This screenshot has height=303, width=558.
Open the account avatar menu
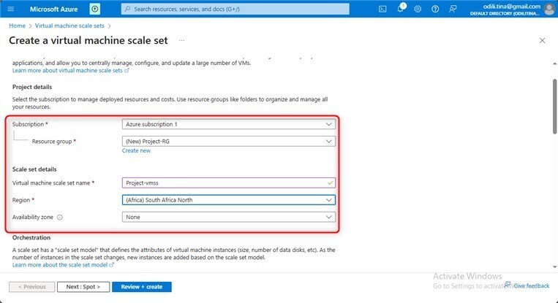click(549, 9)
